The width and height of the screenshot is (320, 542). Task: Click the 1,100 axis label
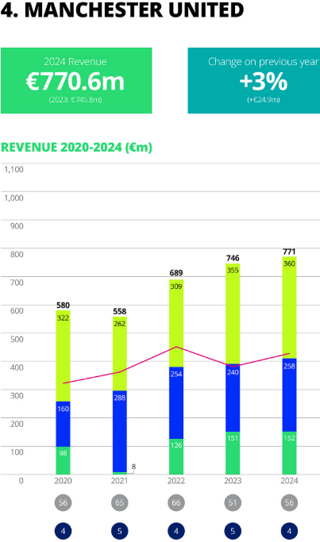[13, 169]
